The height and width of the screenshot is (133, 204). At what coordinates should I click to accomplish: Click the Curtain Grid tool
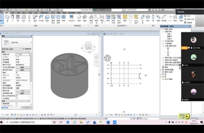pos(58,19)
